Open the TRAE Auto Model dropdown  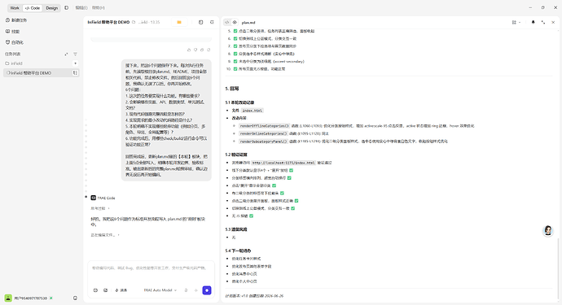tap(160, 290)
